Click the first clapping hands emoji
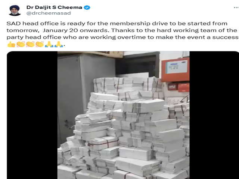 point(21,44)
